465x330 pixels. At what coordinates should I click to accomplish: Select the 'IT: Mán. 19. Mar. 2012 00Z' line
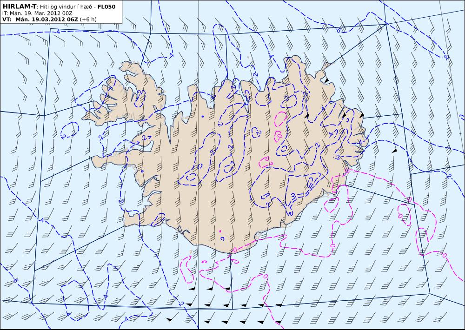tap(37, 13)
